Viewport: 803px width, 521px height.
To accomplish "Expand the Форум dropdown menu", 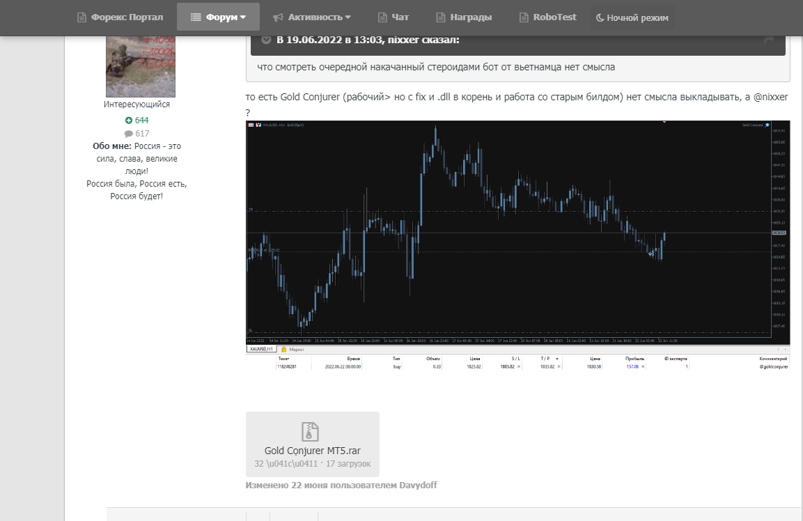I will [x=218, y=17].
